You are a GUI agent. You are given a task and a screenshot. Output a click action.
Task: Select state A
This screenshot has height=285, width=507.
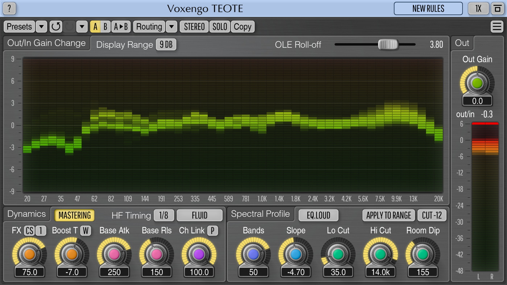95,26
